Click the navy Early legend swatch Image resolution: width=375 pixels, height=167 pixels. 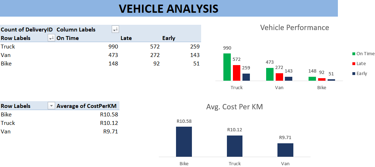353,74
